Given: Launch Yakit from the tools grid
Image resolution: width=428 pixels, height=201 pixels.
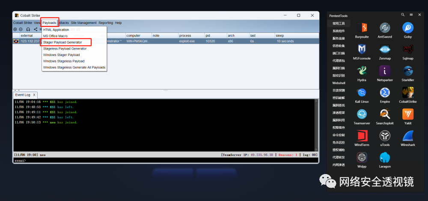Looking at the screenshot, I should click(x=408, y=114).
